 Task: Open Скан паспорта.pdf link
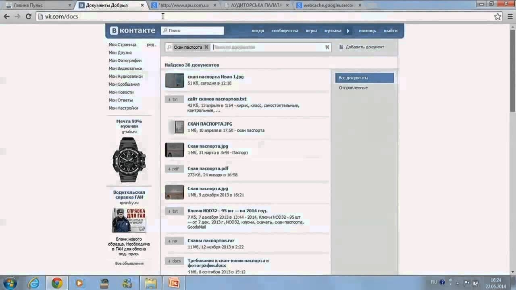tap(208, 169)
